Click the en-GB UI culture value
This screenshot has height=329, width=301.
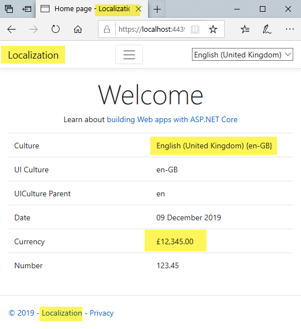(x=167, y=170)
